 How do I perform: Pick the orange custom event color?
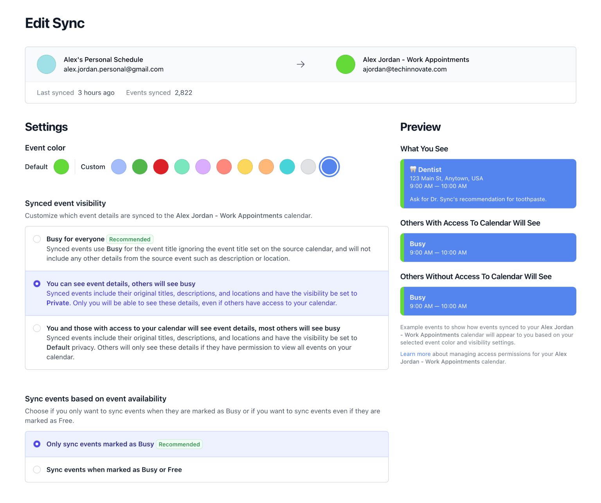(x=266, y=166)
